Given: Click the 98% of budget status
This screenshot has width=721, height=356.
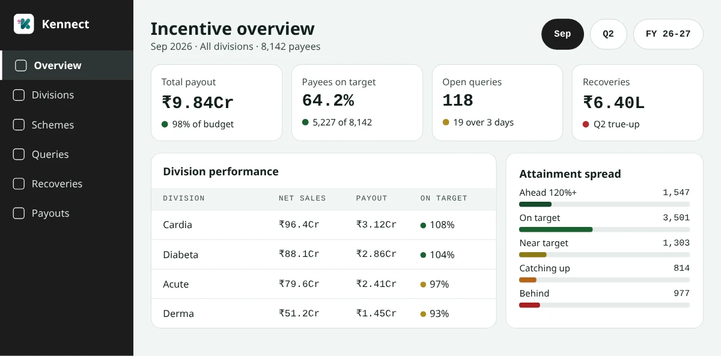Looking at the screenshot, I should (202, 124).
